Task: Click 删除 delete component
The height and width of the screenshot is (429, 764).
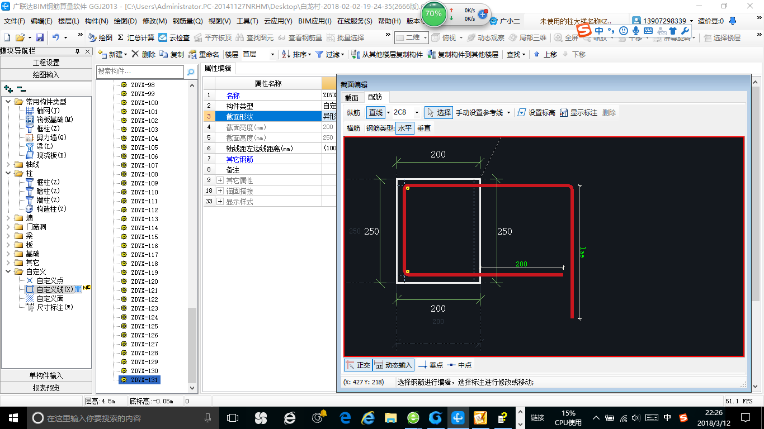Action: 143,54
